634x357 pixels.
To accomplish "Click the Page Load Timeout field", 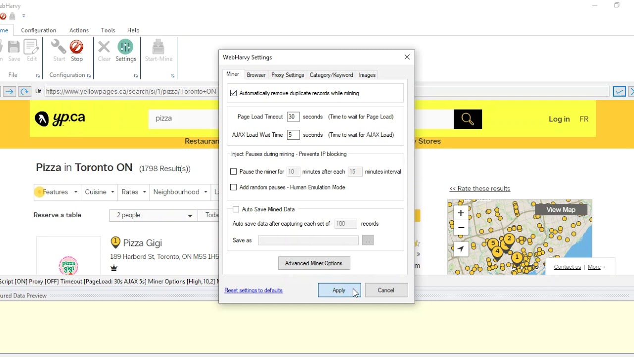I will (x=293, y=117).
